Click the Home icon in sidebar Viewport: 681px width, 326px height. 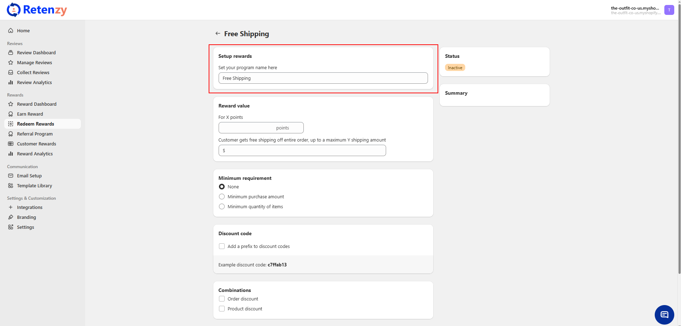pyautogui.click(x=11, y=31)
